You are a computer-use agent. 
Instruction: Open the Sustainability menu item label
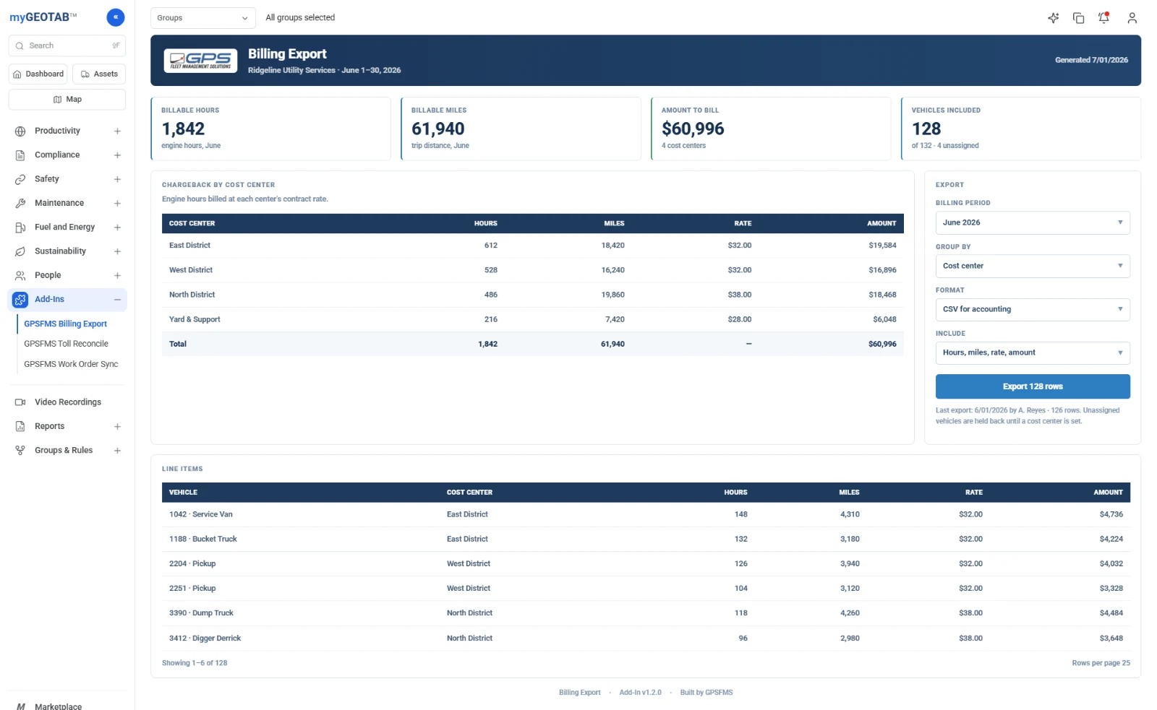tap(60, 251)
